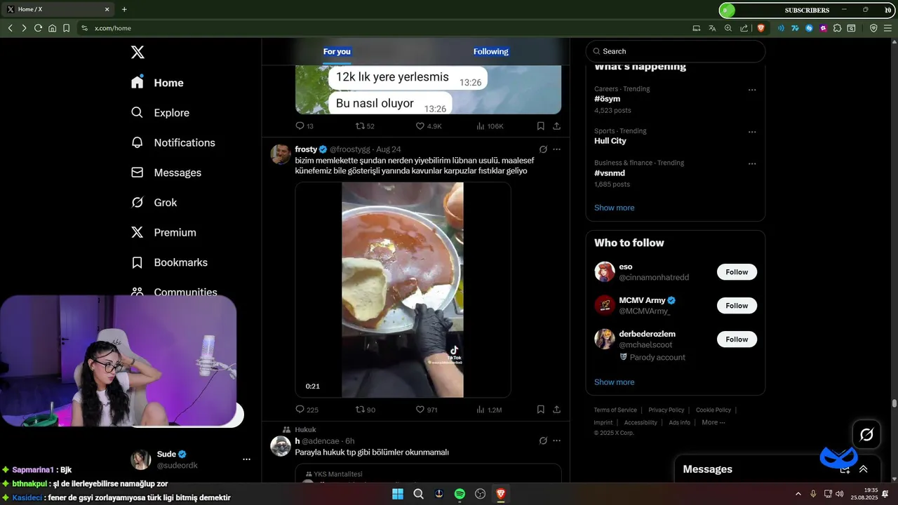
Task: Open Messages in the sidebar
Action: pyautogui.click(x=166, y=173)
